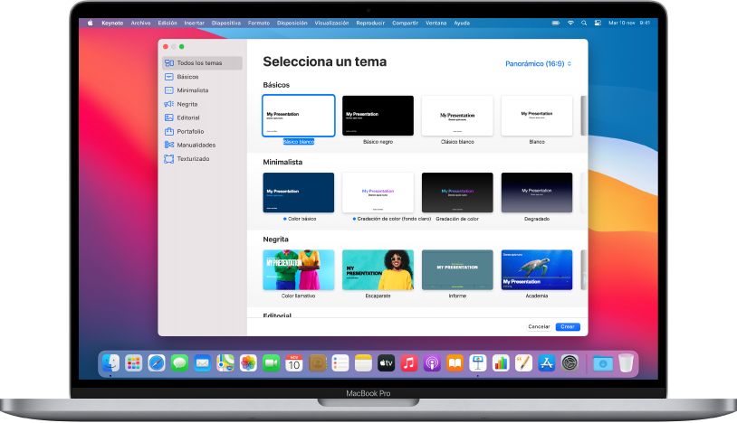Pick the Básico negro theme thumbnail
The width and height of the screenshot is (737, 423).
378,116
